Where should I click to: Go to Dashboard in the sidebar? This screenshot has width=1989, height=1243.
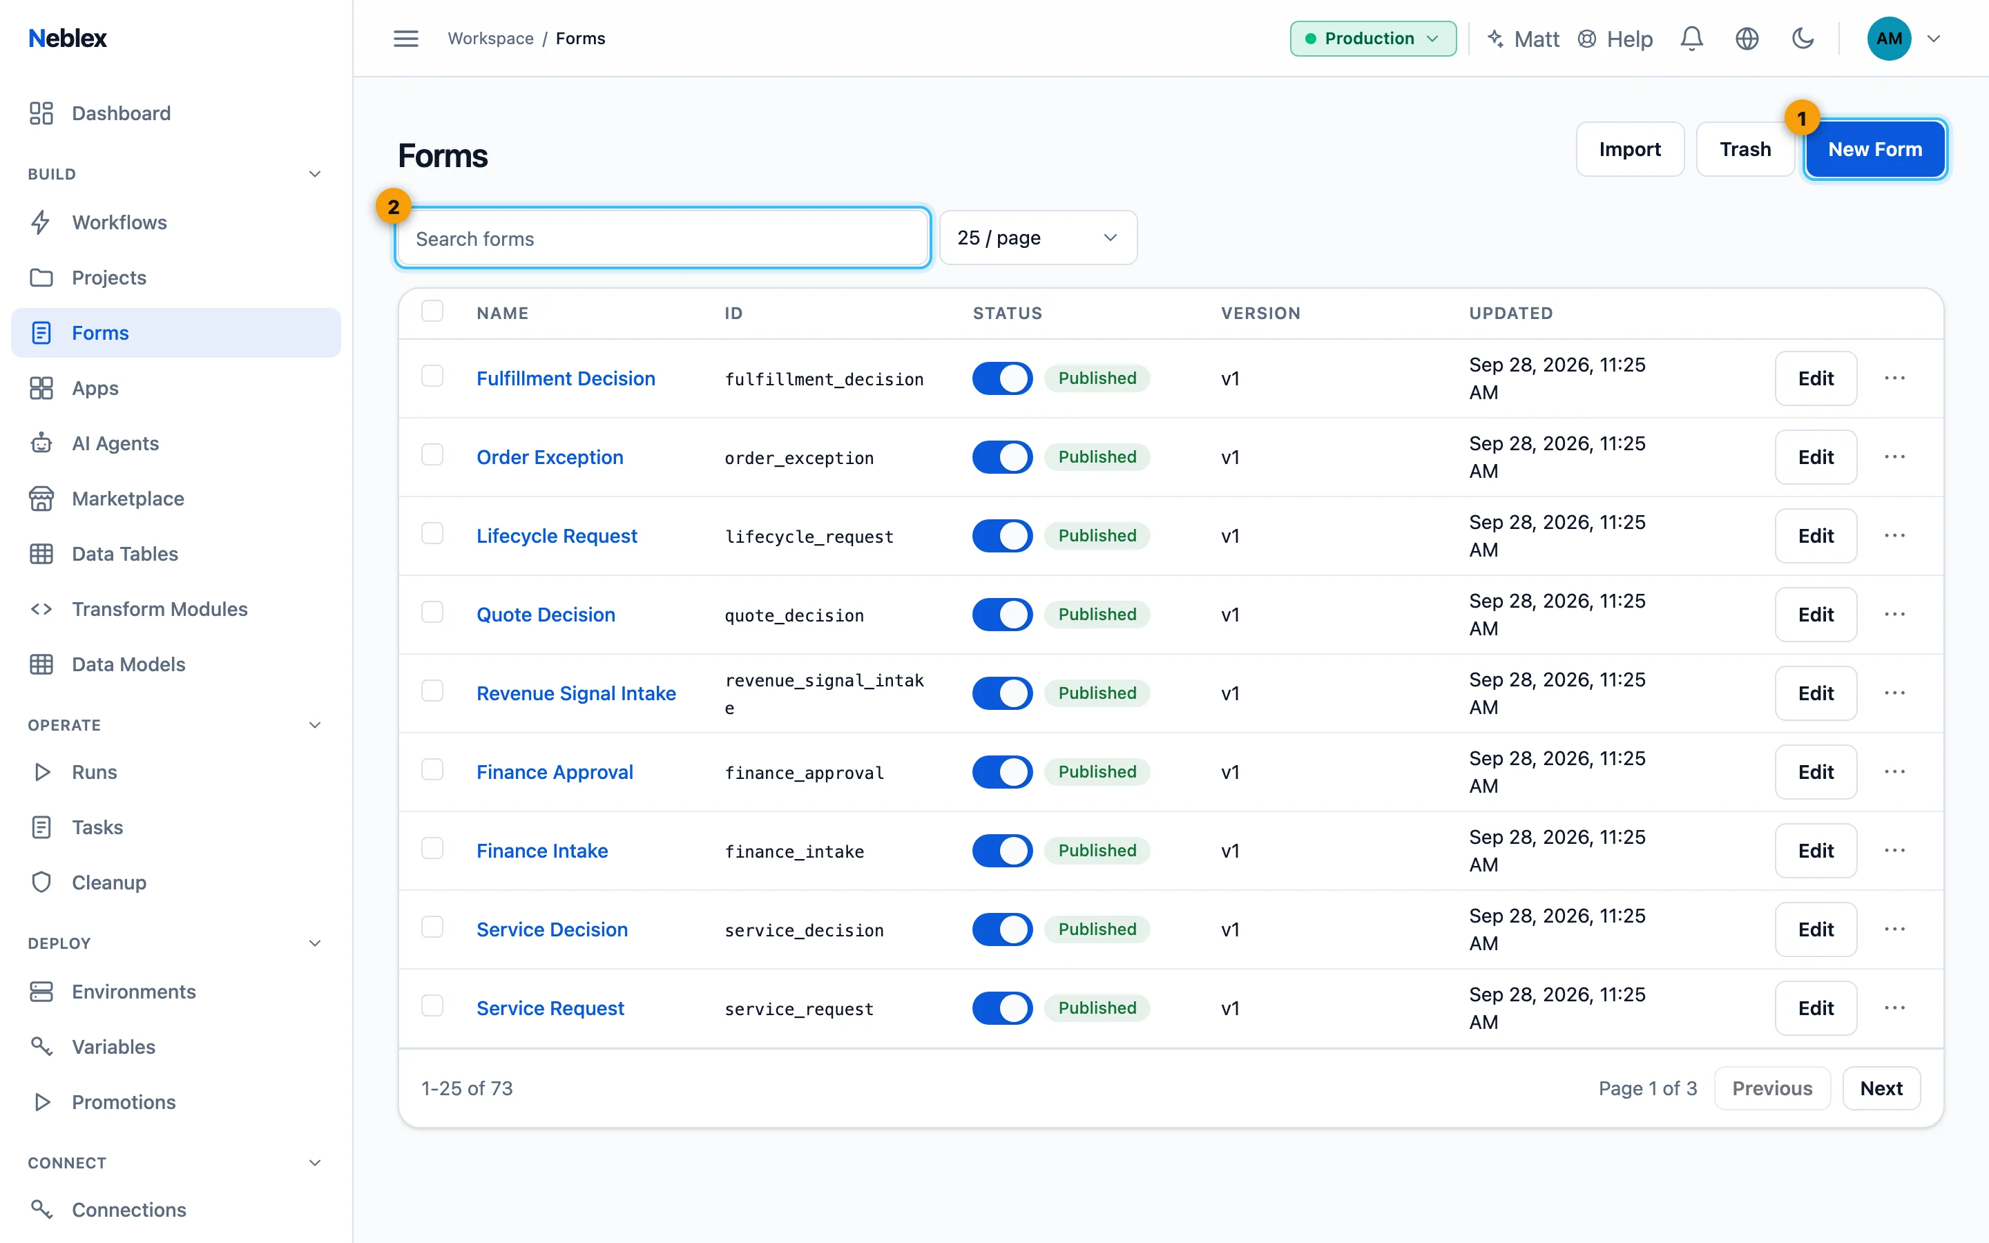176,113
